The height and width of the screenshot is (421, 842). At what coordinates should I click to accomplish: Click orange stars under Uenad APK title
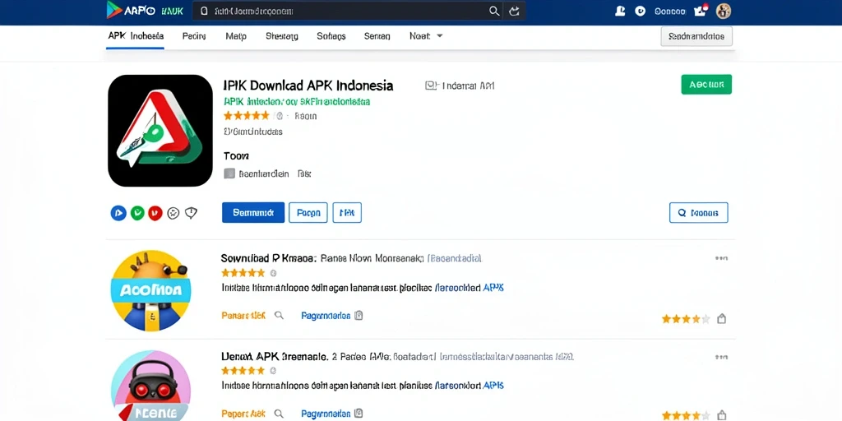(x=243, y=371)
